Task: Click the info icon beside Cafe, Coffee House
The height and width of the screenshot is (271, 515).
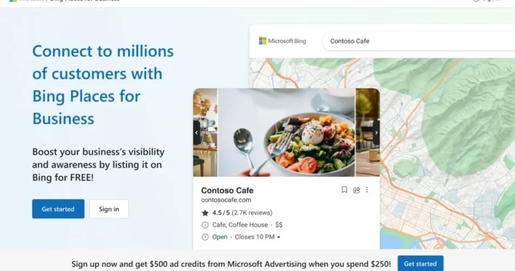Action: click(x=205, y=225)
